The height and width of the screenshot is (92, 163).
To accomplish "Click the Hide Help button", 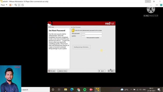I will [51, 71].
